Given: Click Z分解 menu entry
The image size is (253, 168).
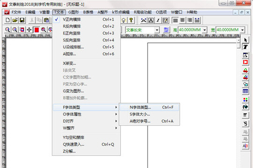Looking at the screenshot, I should point(87,151).
